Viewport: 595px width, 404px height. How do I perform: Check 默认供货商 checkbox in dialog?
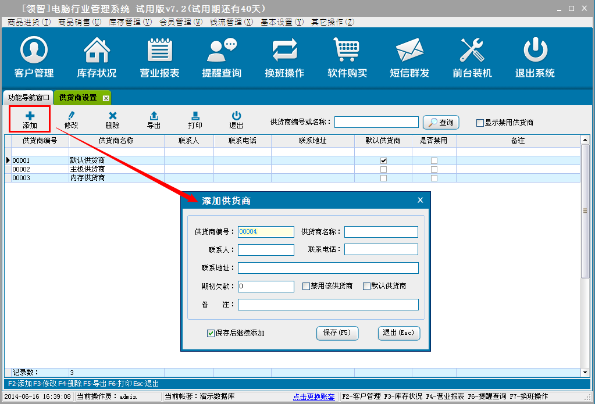(x=367, y=287)
